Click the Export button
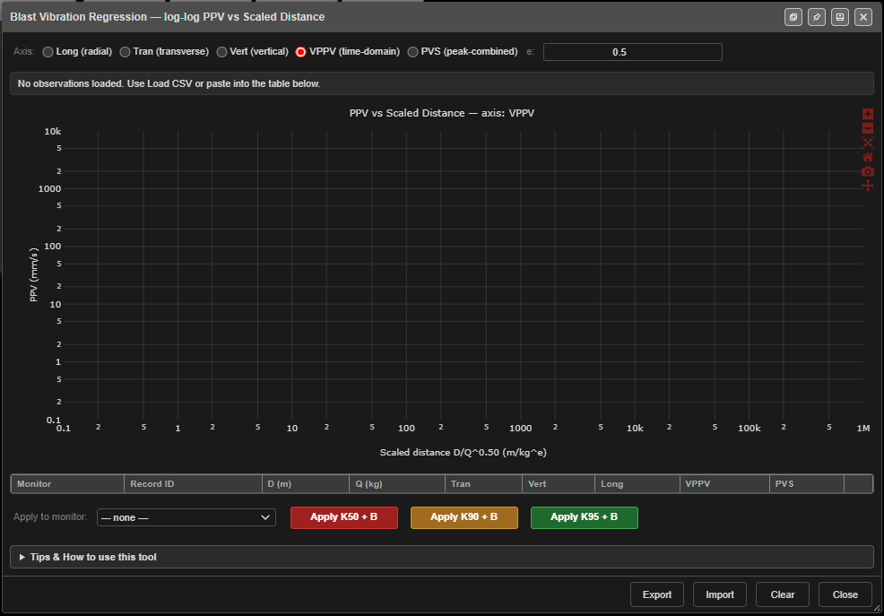Screen dimensions: 884x616 tap(657, 594)
